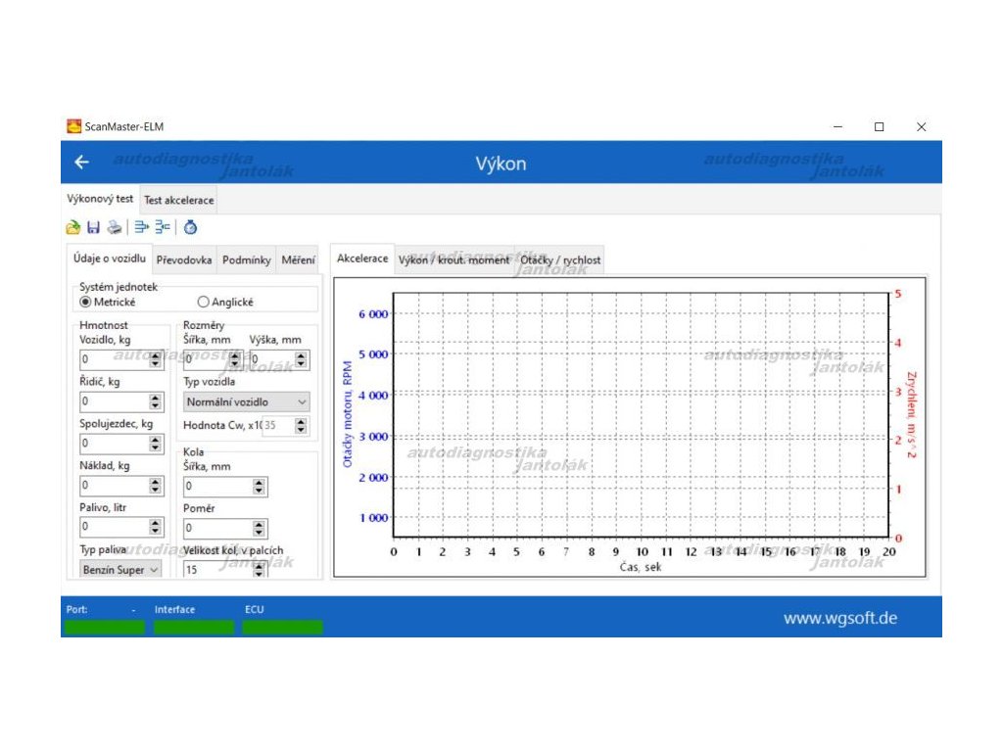Switch to the Test akcelerace tab
The width and height of the screenshot is (1003, 752).
tap(179, 200)
